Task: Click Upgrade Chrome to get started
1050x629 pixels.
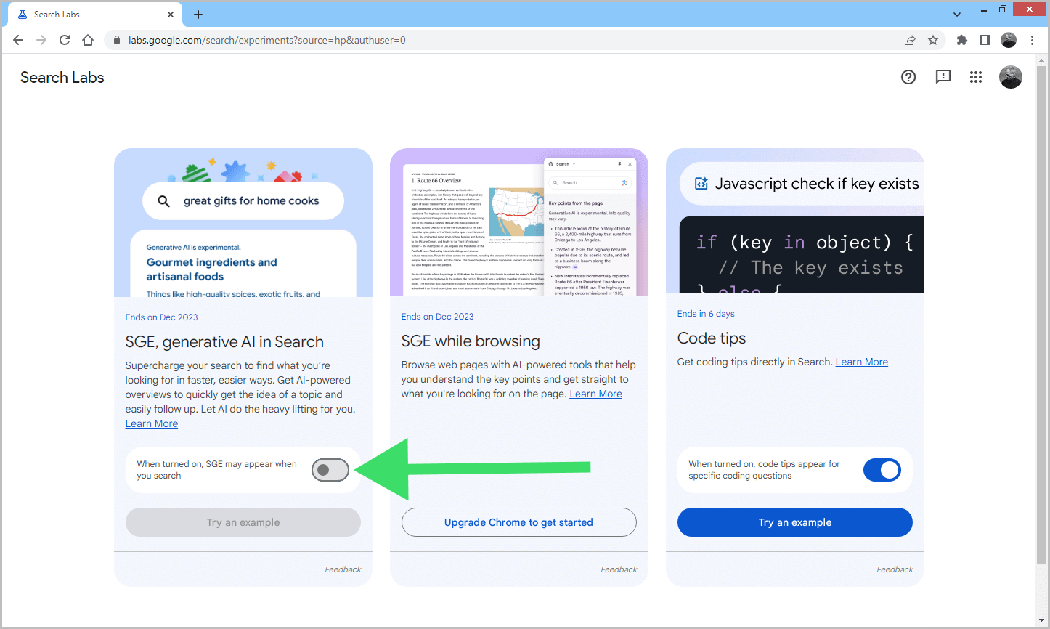Action: [518, 522]
